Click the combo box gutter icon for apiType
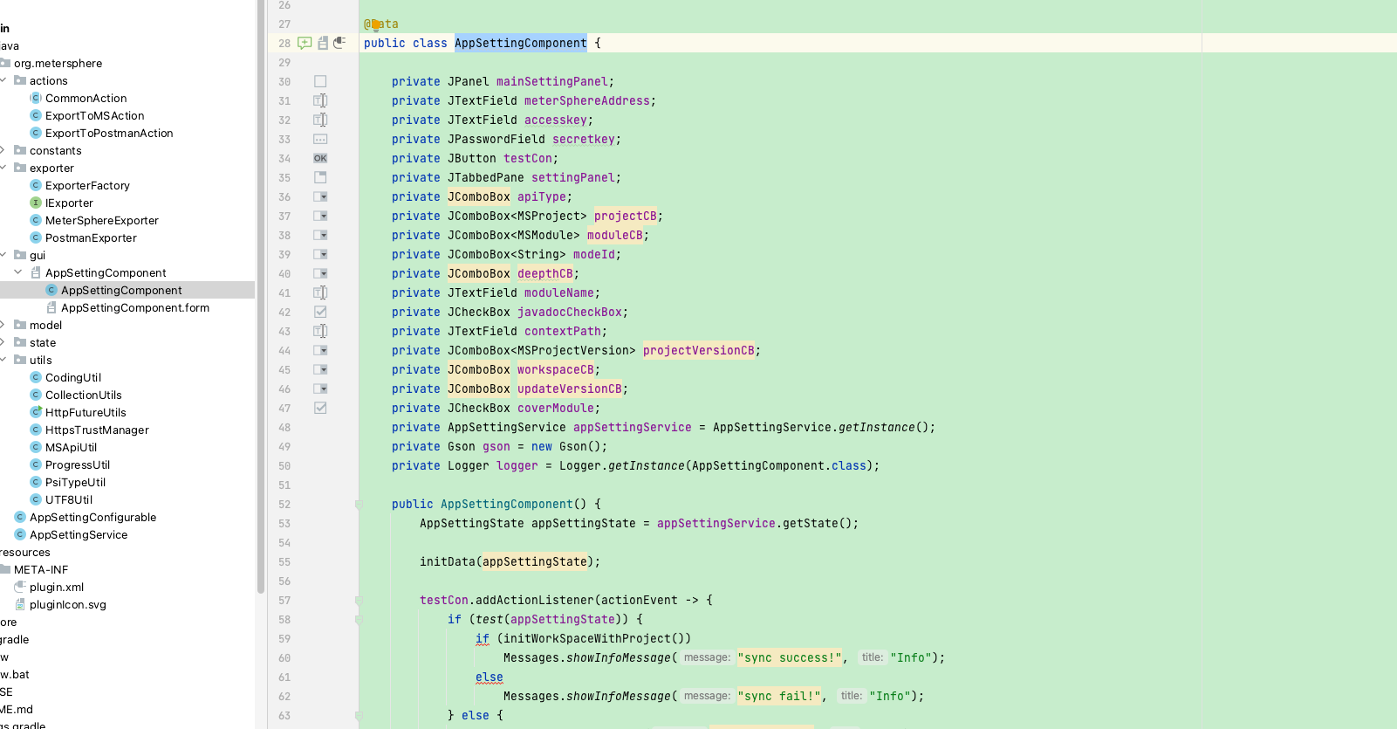Image resolution: width=1397 pixels, height=729 pixels. tap(320, 196)
